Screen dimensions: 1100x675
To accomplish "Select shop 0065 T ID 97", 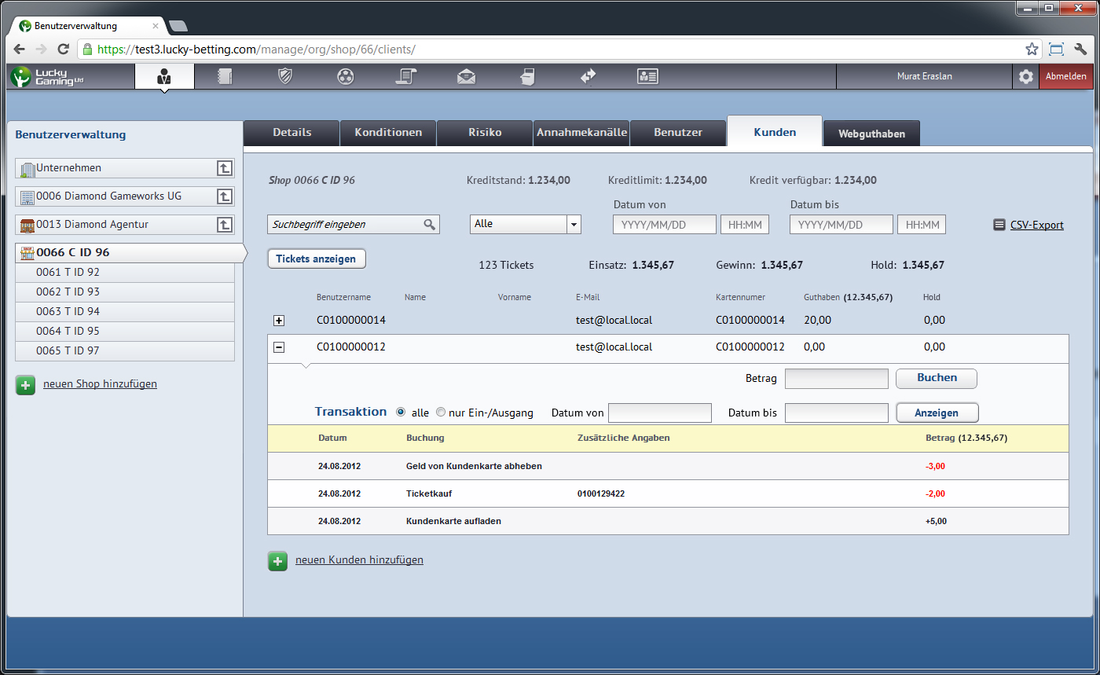I will pos(125,351).
